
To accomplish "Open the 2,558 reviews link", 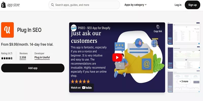I will 23,58.
